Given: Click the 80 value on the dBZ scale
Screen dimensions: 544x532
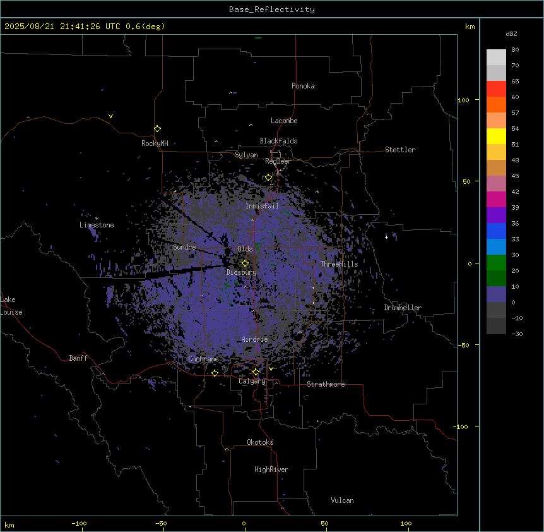Looking at the screenshot, I should 515,50.
